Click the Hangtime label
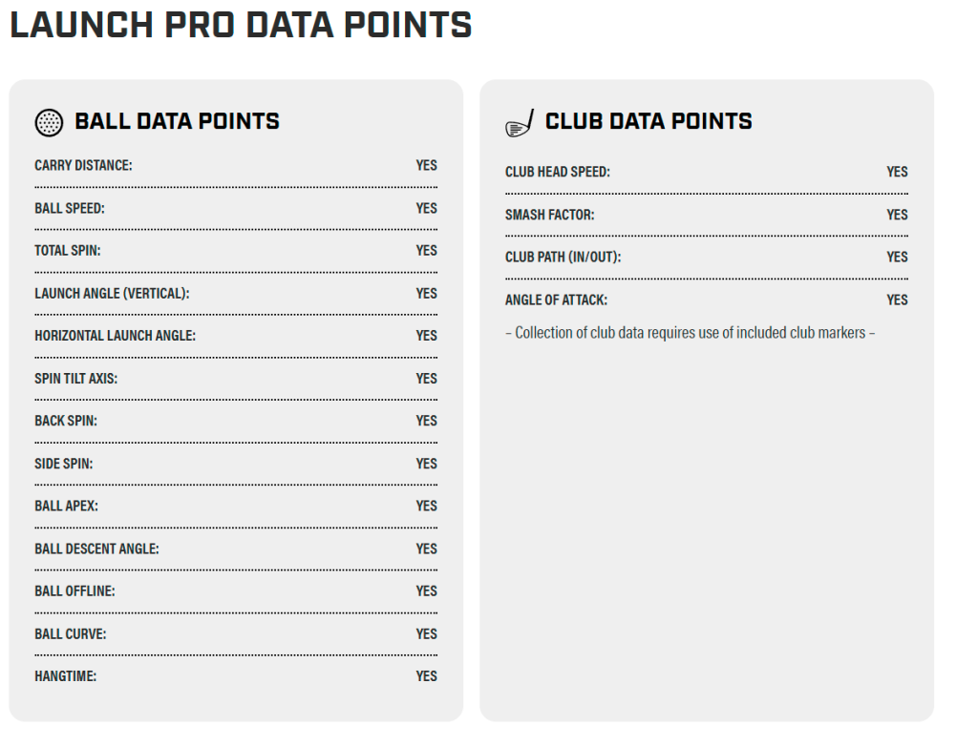This screenshot has width=978, height=746. pos(65,676)
